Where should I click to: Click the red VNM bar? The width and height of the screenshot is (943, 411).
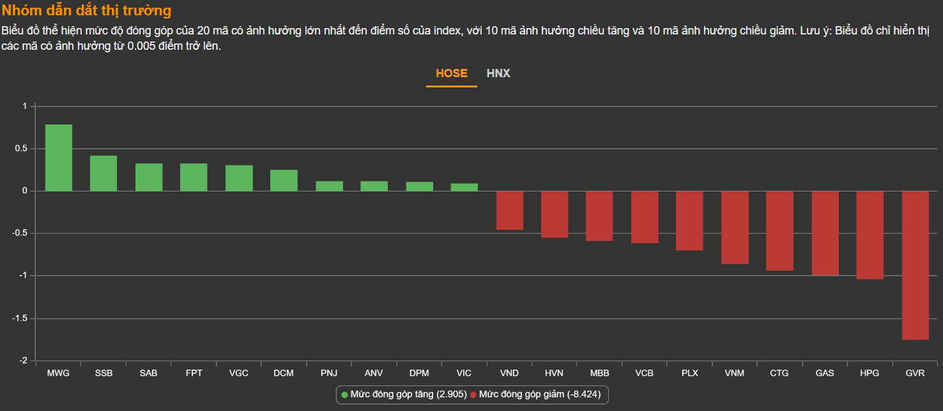tap(735, 227)
